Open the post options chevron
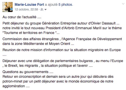126x90 pixels. (x=123, y=4)
